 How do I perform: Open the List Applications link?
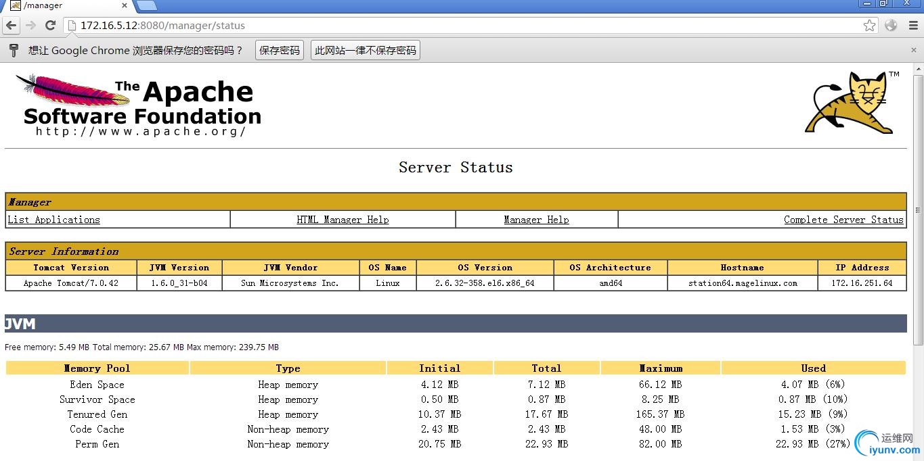[53, 220]
